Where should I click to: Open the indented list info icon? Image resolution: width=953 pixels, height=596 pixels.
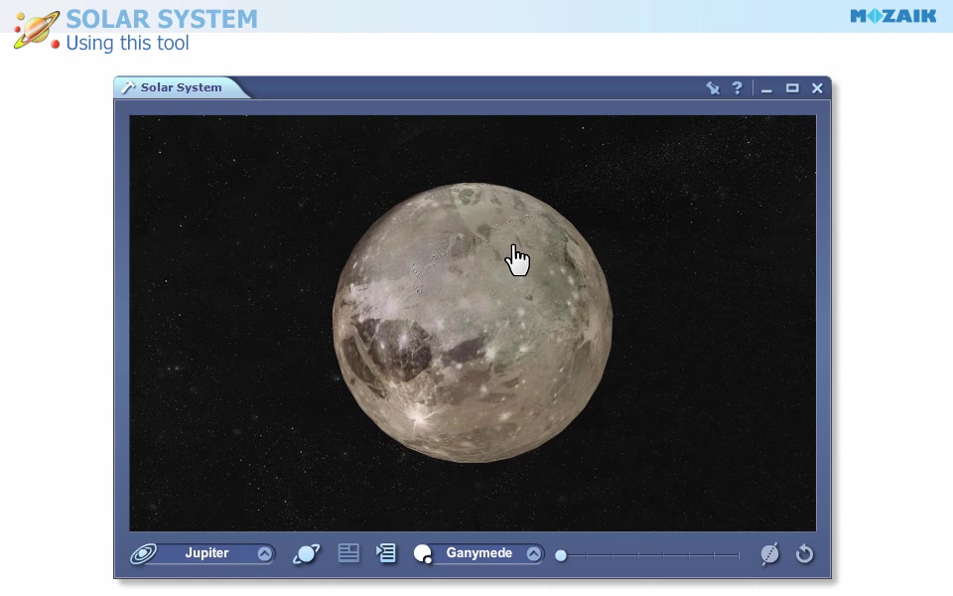coord(386,553)
